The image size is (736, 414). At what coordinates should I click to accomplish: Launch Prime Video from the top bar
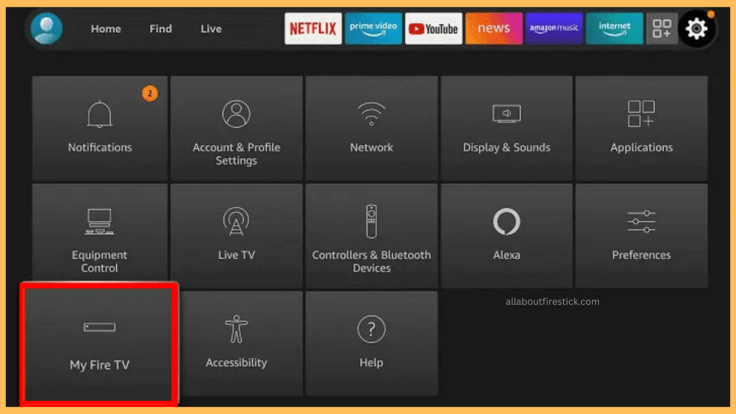(373, 28)
